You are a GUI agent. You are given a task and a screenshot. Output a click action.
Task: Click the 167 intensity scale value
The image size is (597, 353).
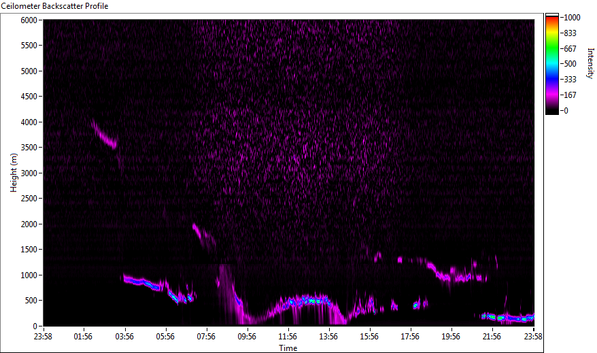570,95
